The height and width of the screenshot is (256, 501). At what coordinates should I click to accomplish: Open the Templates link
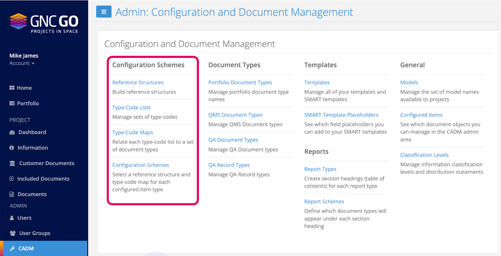(317, 82)
